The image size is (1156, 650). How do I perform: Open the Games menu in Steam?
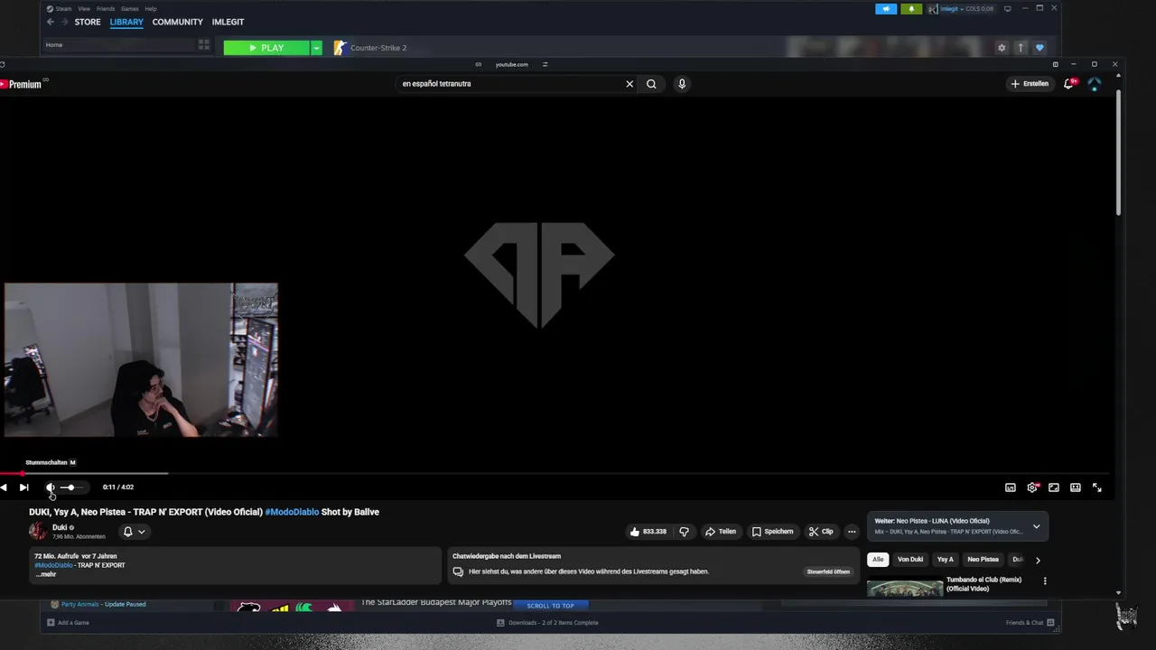(130, 9)
